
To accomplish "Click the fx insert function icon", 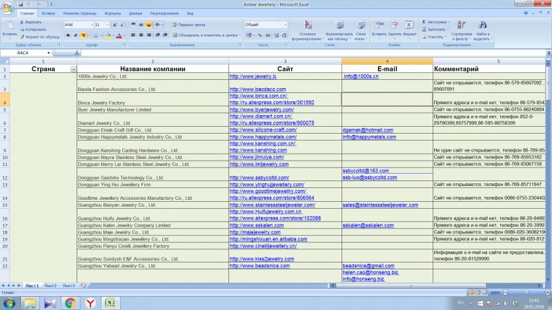I will coord(77,53).
